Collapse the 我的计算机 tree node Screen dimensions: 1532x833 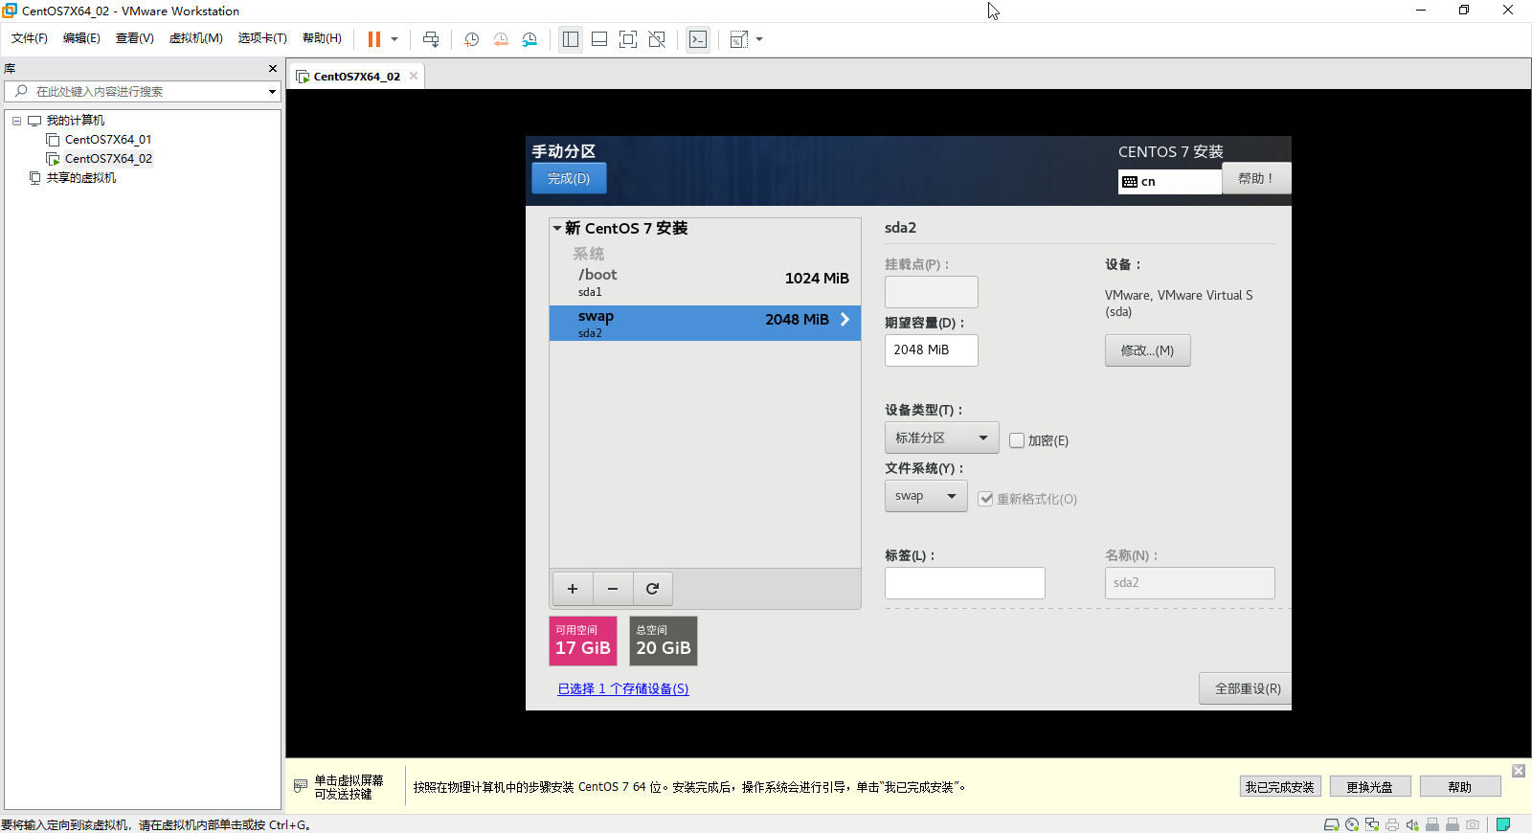pyautogui.click(x=16, y=121)
